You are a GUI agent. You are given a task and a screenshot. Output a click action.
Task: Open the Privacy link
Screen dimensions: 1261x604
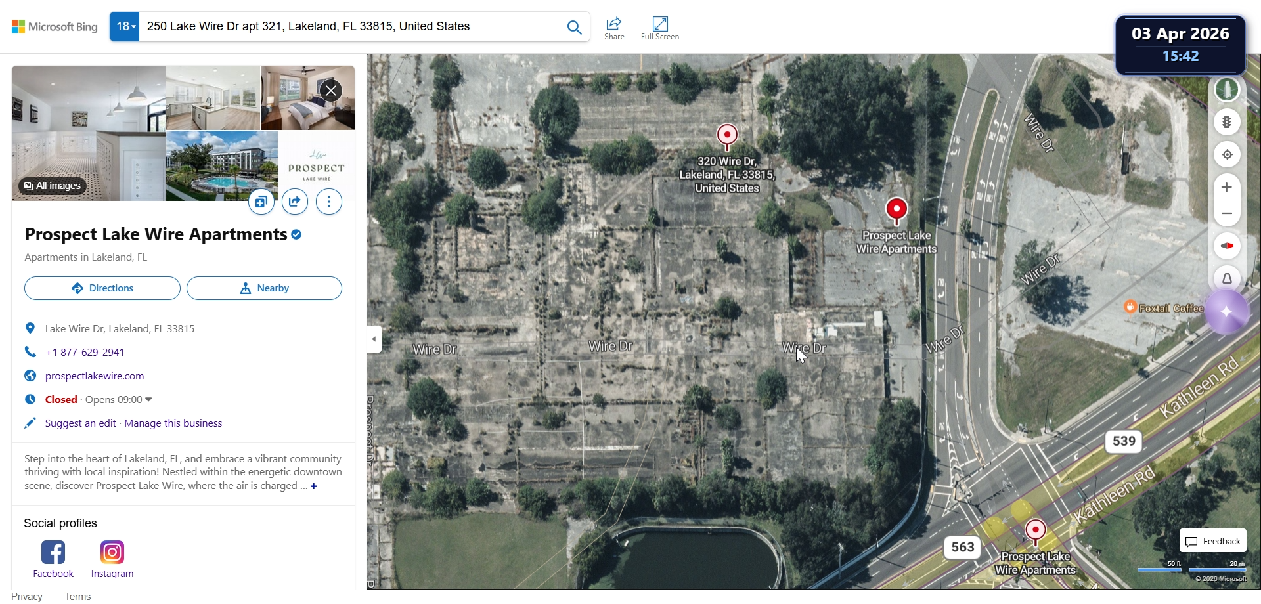tap(27, 596)
